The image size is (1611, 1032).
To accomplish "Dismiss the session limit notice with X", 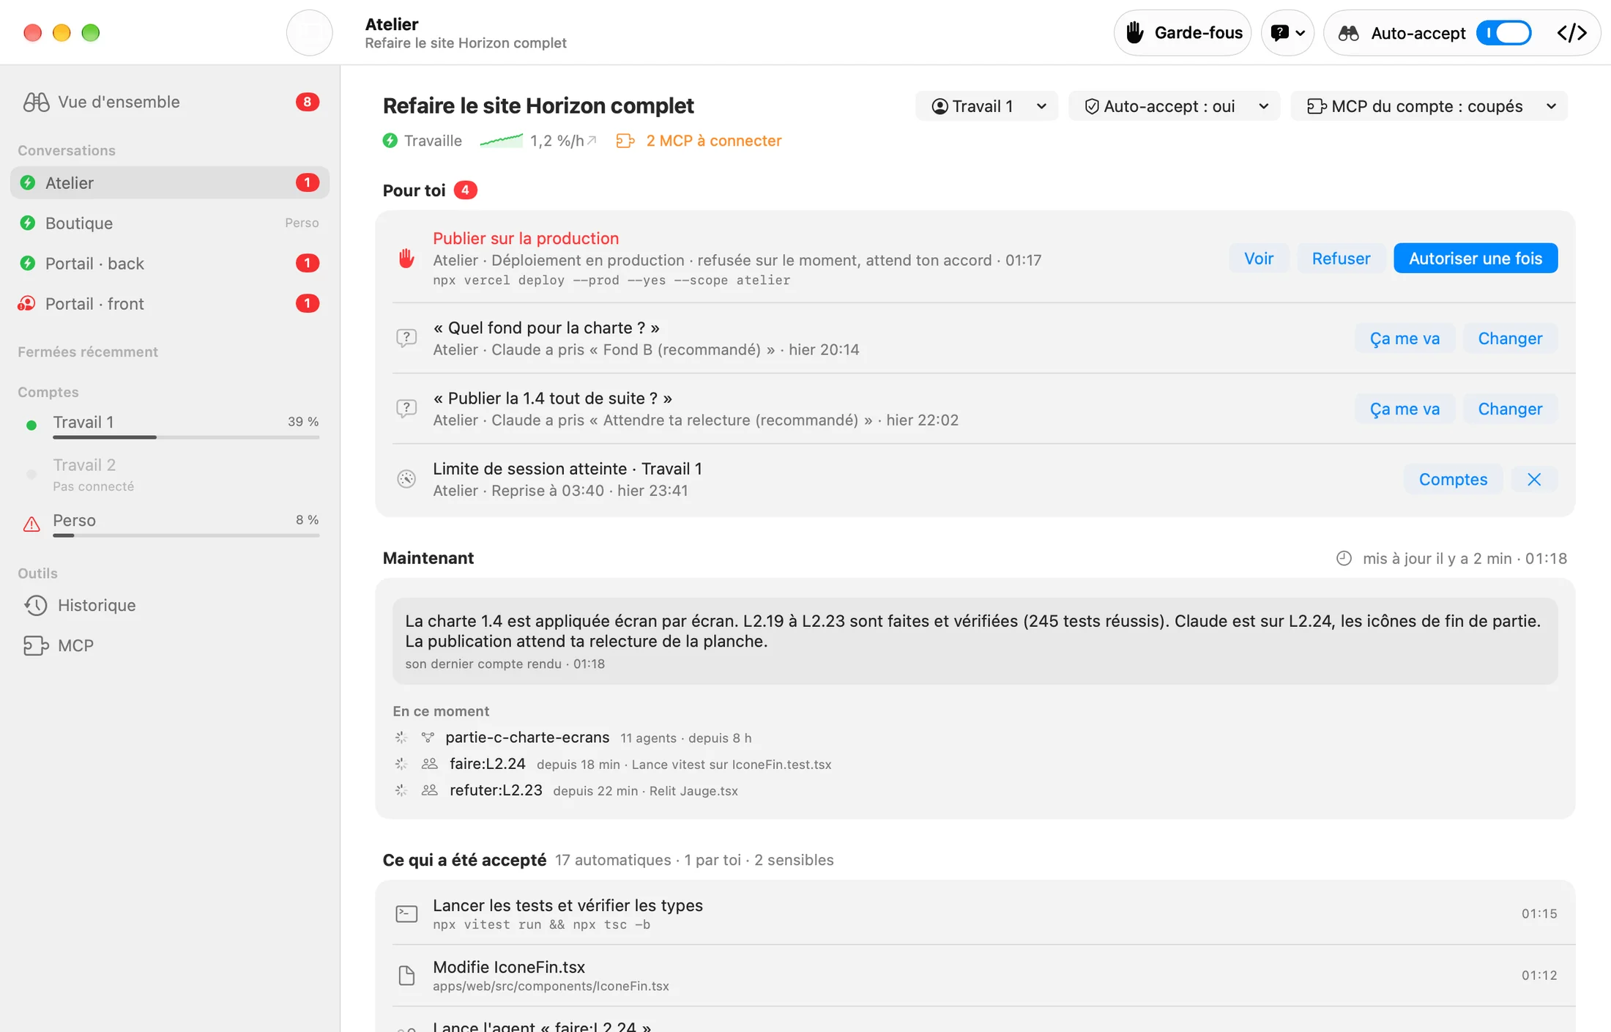I will point(1534,479).
